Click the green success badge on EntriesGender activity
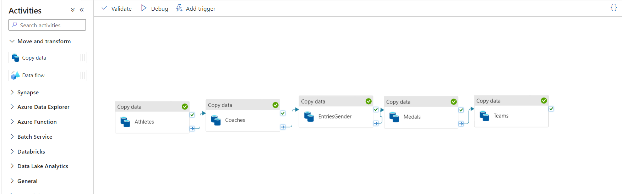This screenshot has height=194, width=622. click(x=369, y=101)
